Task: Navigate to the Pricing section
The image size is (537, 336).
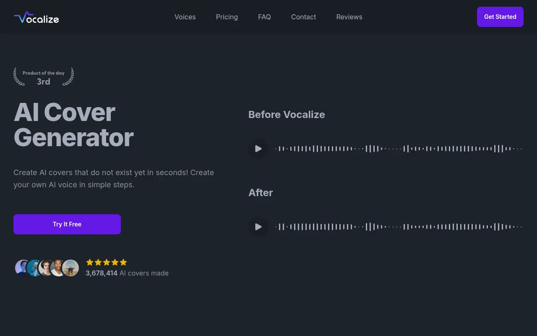Action: tap(227, 17)
